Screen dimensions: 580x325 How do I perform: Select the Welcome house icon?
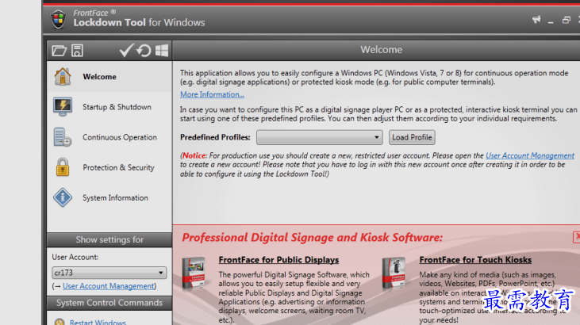pyautogui.click(x=63, y=77)
